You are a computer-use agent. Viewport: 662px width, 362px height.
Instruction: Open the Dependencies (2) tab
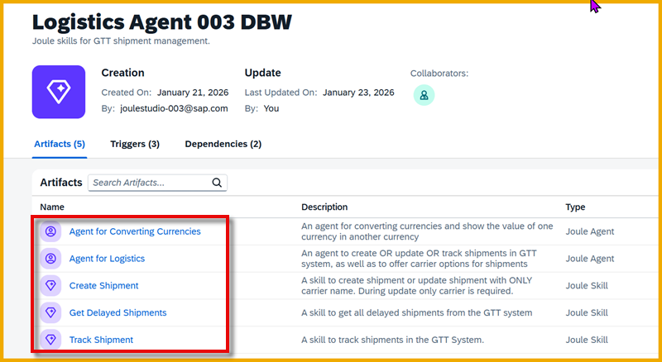coord(223,144)
